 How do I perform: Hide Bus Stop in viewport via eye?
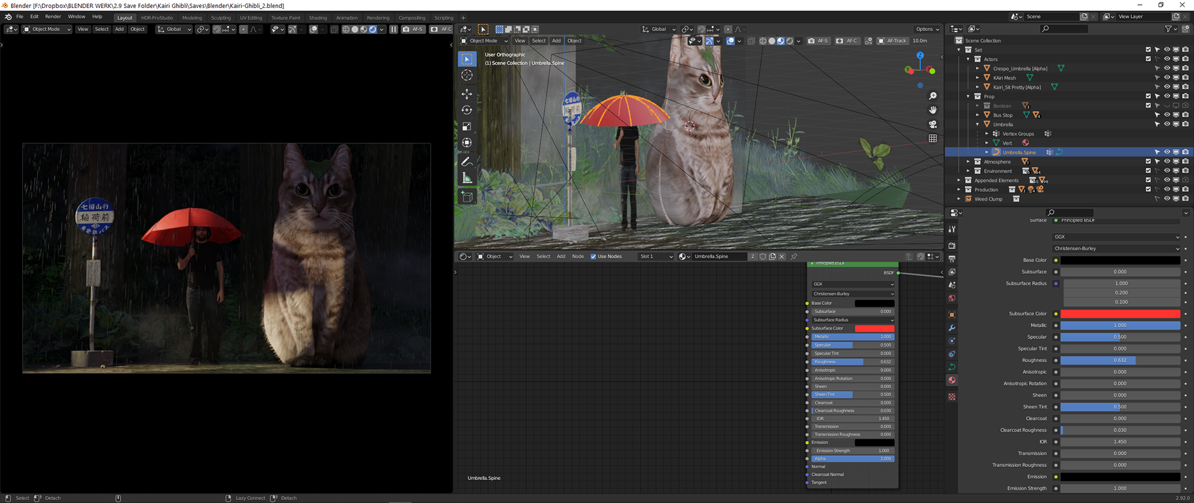1167,115
